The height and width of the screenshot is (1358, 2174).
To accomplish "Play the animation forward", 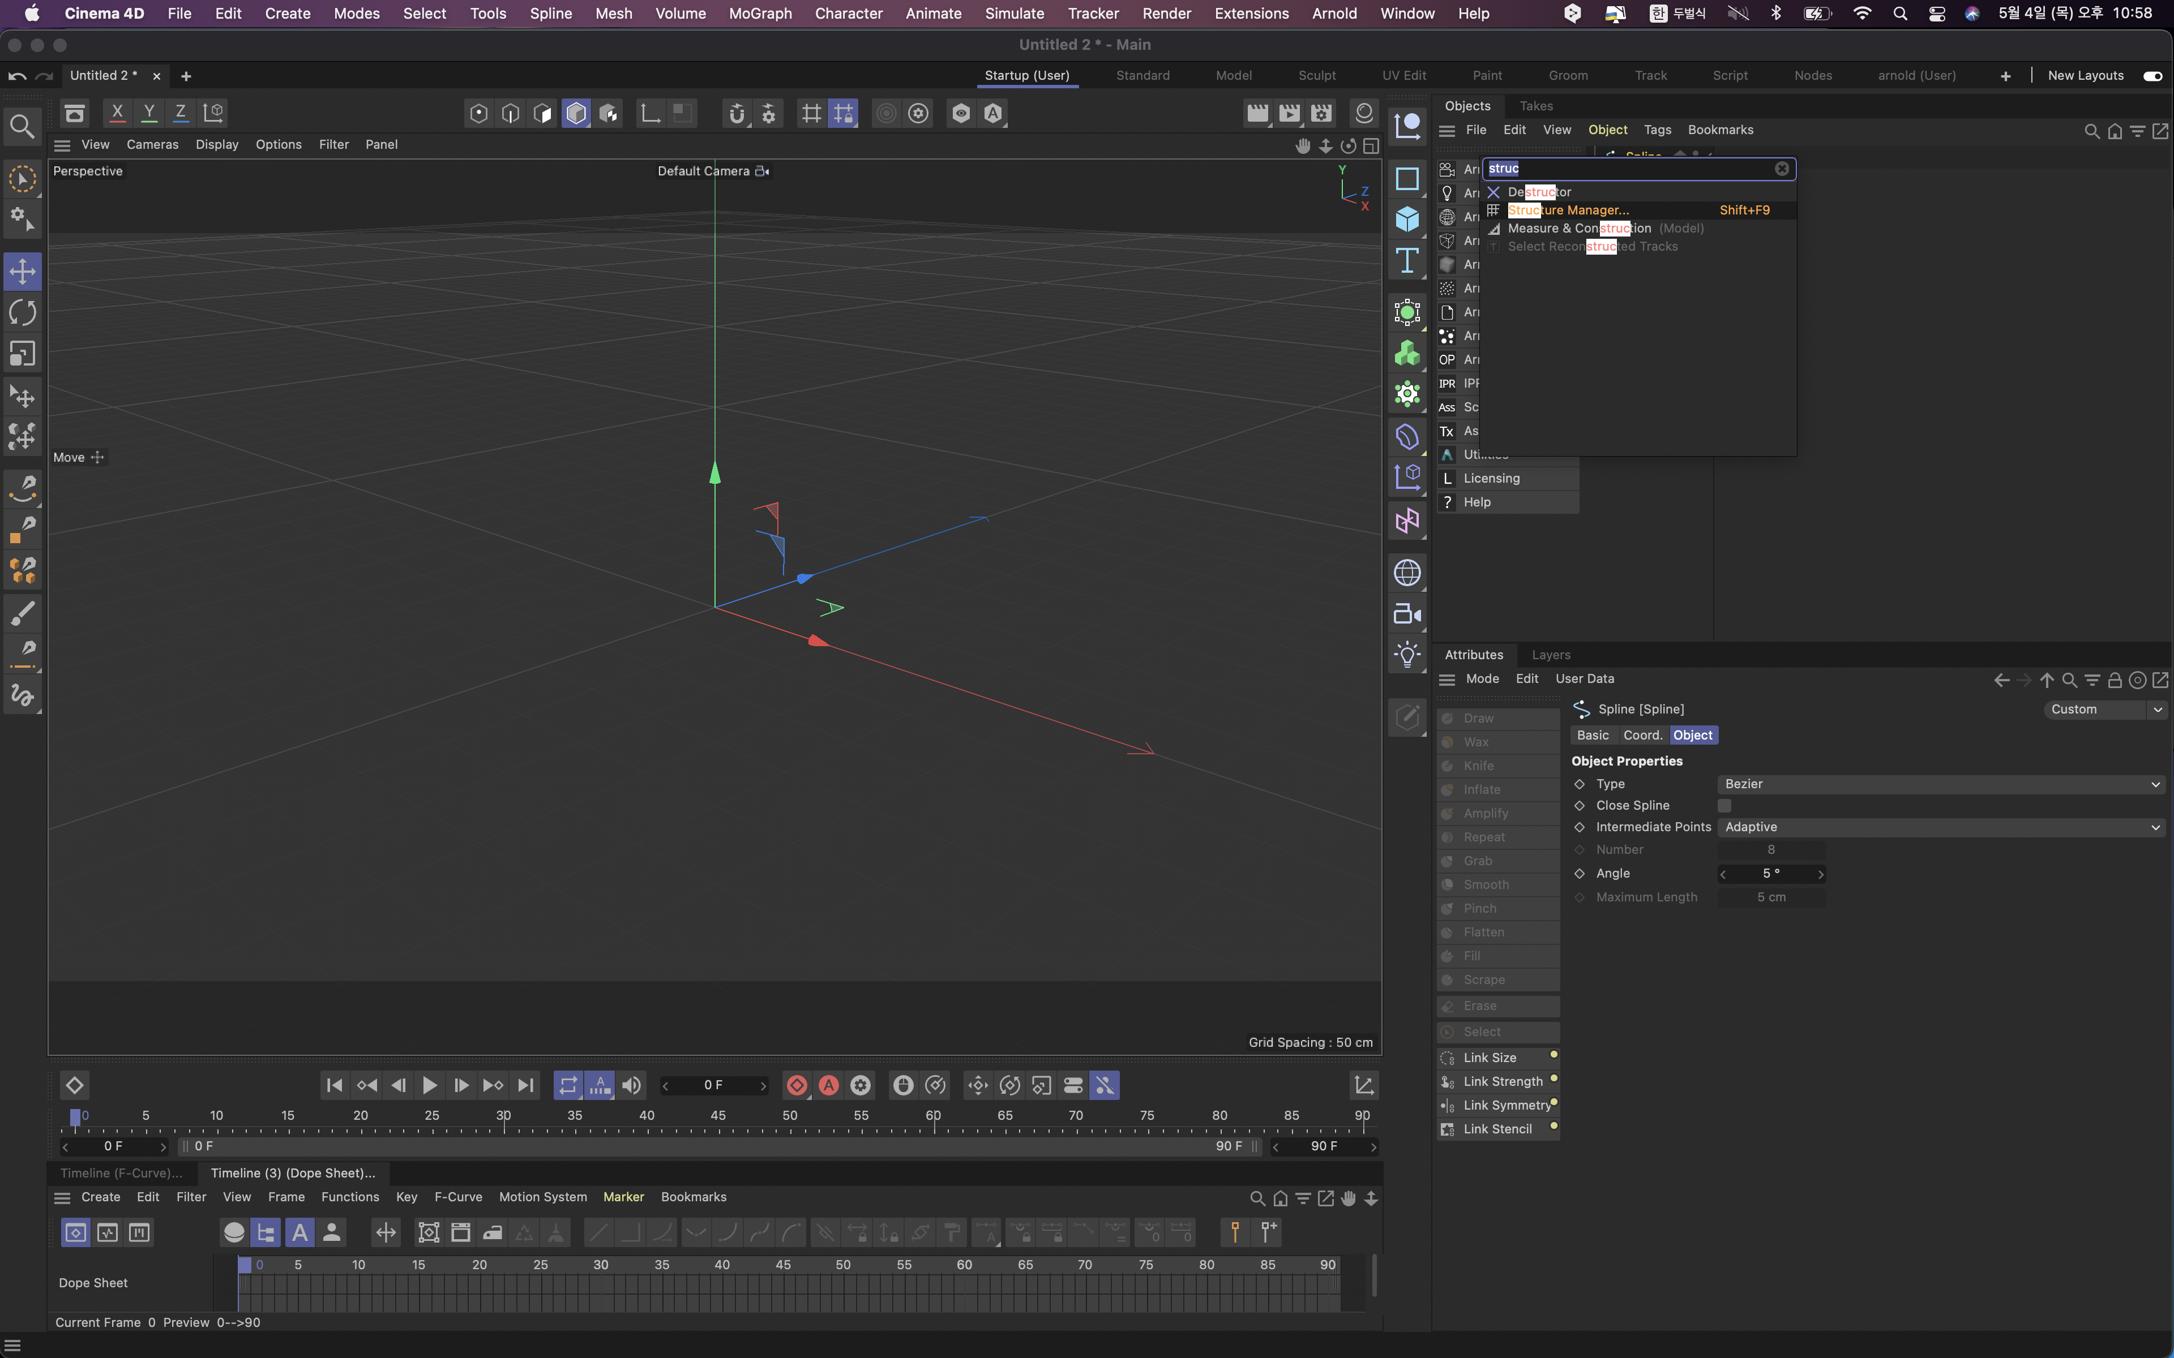I will (x=429, y=1085).
